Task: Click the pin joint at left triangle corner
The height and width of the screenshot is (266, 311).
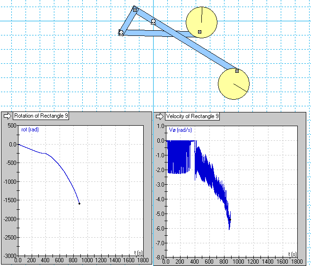Action: pos(121,33)
